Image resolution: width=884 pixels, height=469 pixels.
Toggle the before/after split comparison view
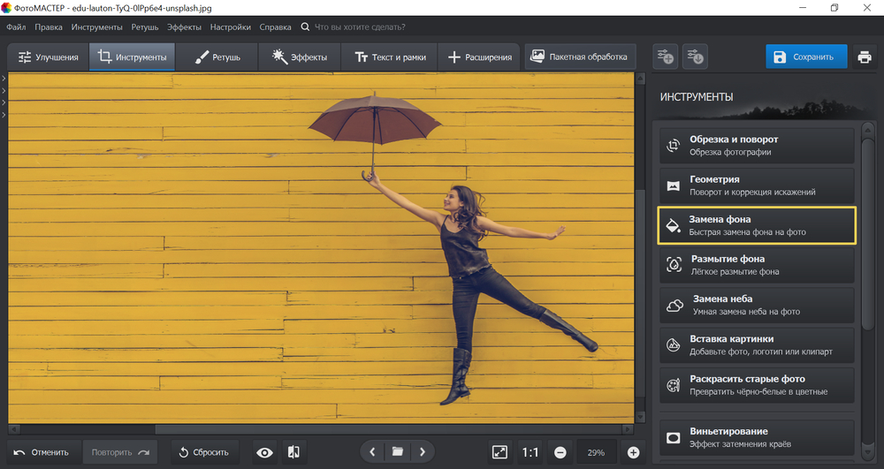click(x=293, y=452)
